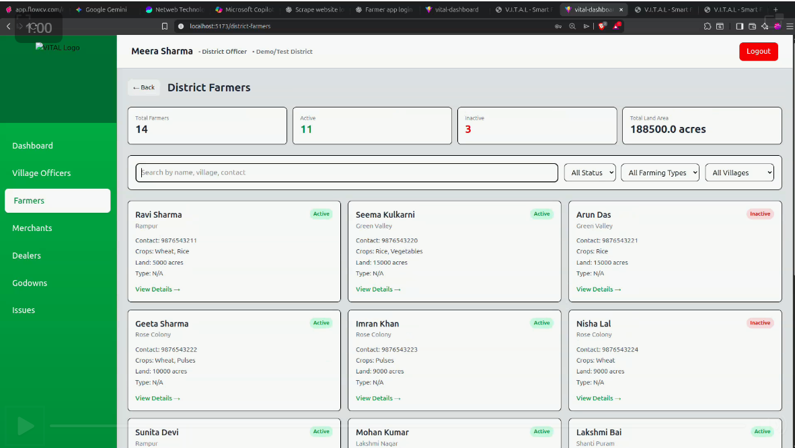Open the browser extensions puzzle icon
795x448 pixels.
pyautogui.click(x=708, y=26)
